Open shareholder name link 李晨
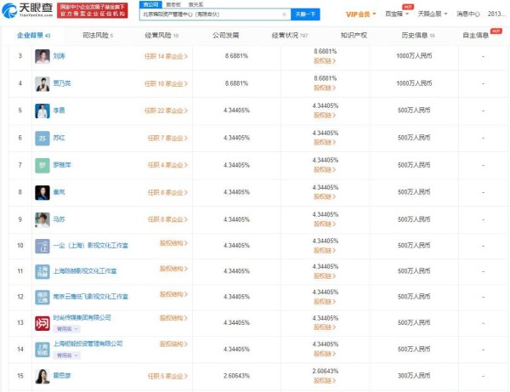510x392 pixels. coord(59,111)
